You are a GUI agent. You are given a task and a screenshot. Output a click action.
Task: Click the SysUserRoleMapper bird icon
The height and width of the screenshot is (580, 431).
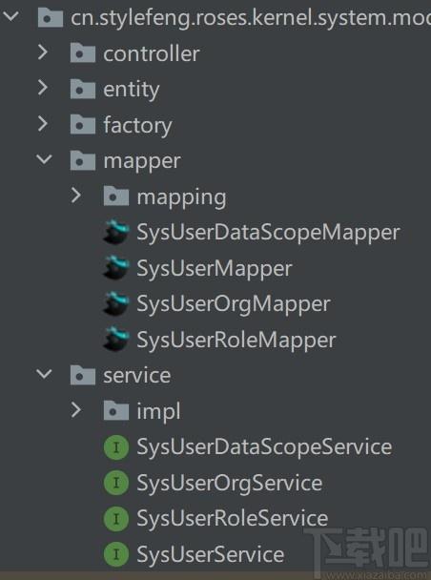[116, 340]
